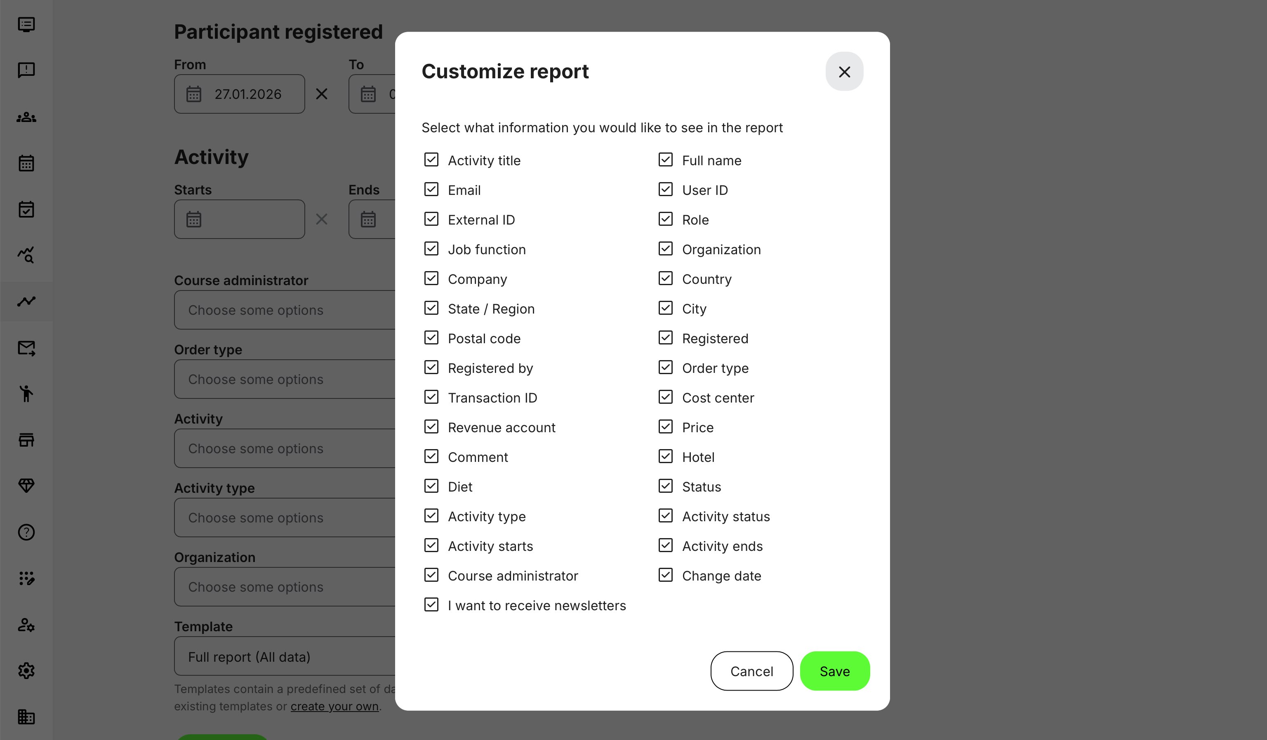
Task: Click the calendar icon inside the From date field
Action: click(x=195, y=94)
